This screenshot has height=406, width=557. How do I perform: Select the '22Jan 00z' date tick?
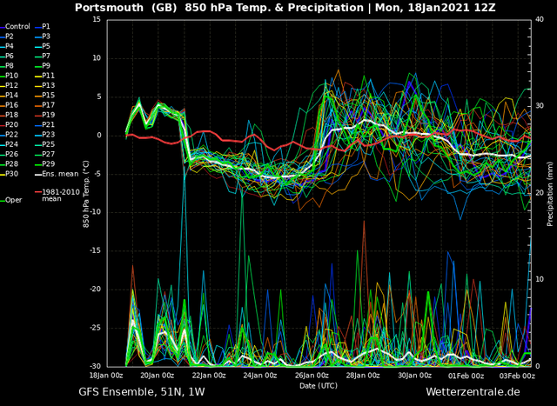210,376
